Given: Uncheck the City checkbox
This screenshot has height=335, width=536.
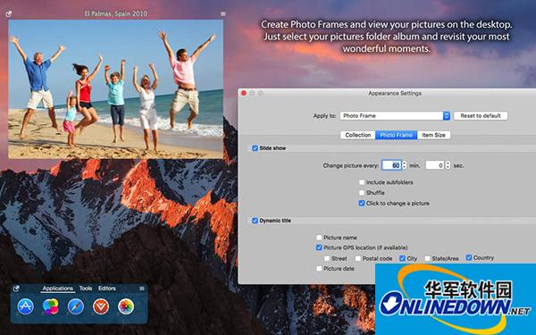Looking at the screenshot, I should (402, 258).
